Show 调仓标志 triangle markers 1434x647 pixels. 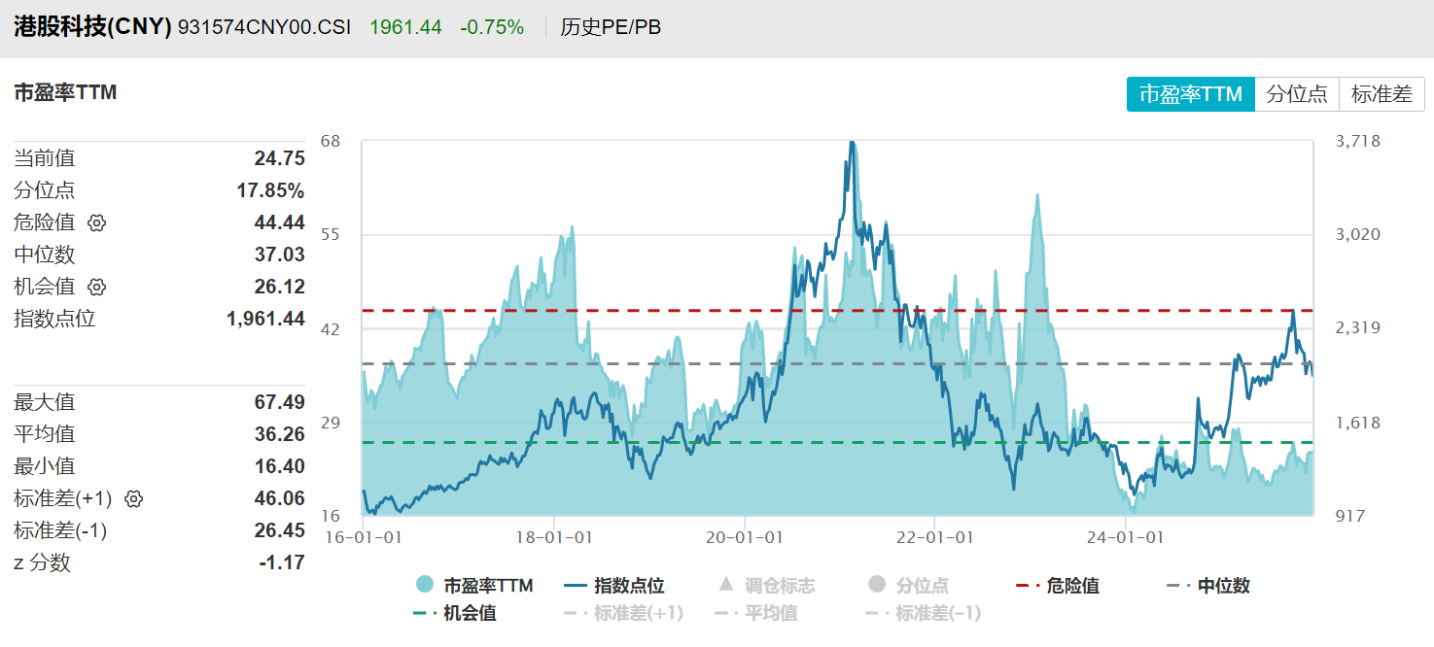[766, 586]
